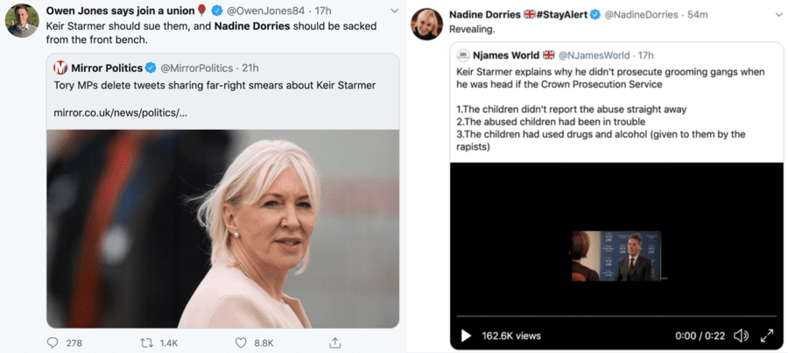Open the mirror.co.uk article link

click(120, 113)
